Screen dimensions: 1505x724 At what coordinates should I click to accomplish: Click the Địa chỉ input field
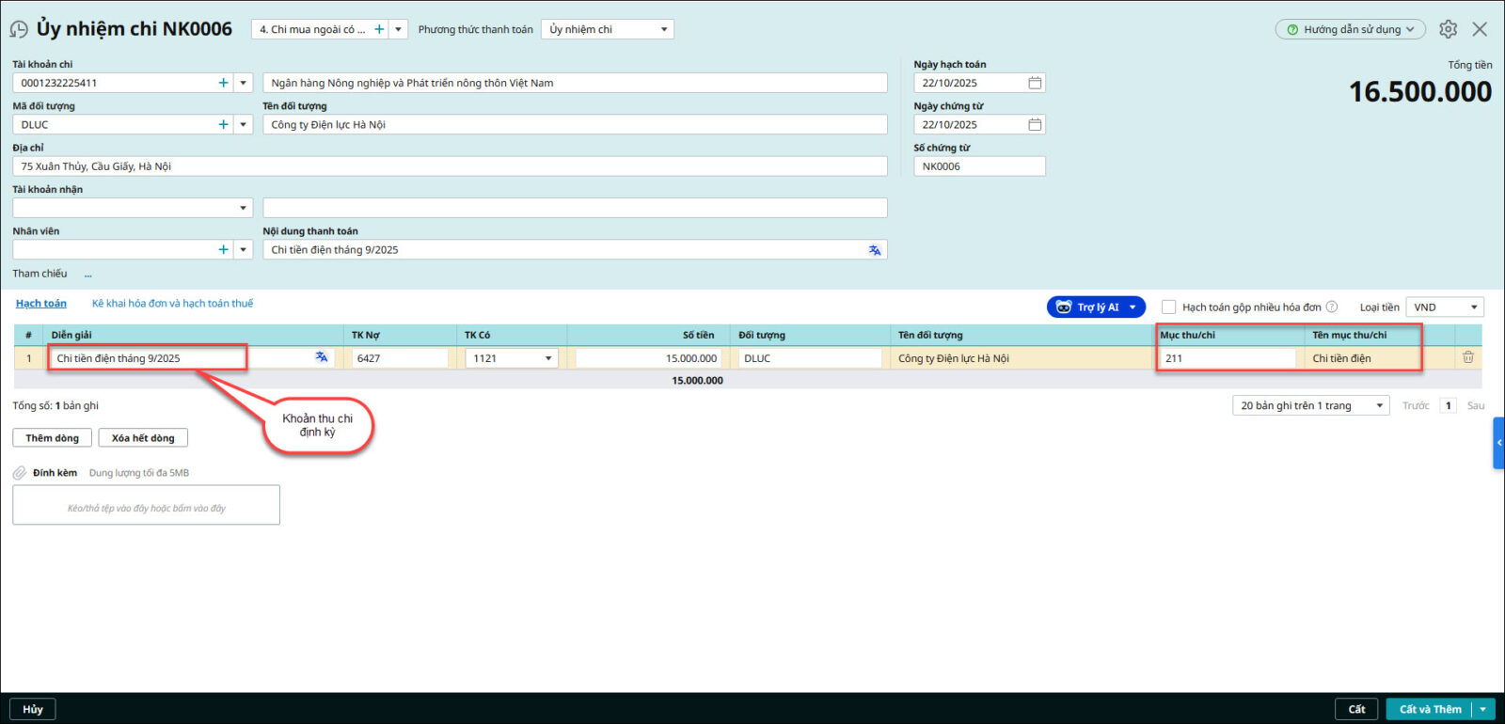(x=450, y=166)
